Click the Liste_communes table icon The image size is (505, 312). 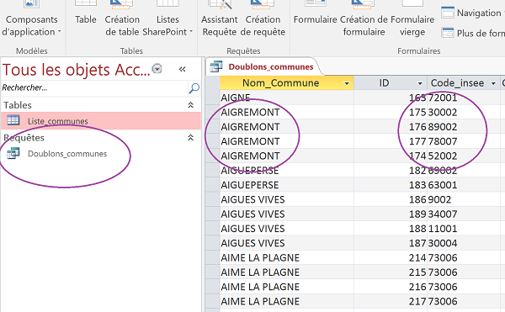tap(13, 120)
